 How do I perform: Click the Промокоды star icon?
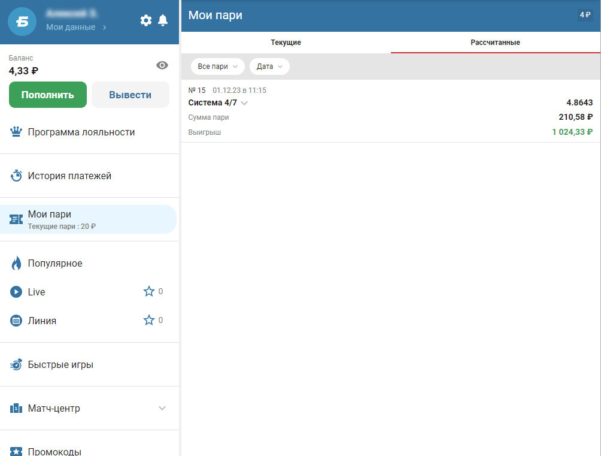pos(16,451)
